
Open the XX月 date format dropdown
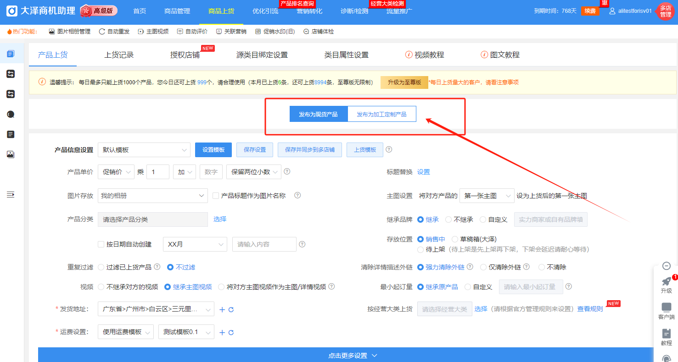[x=195, y=244]
